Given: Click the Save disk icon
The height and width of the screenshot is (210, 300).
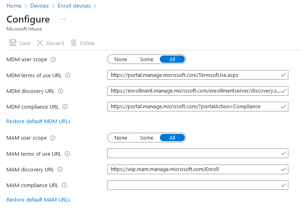Looking at the screenshot, I should [x=13, y=43].
